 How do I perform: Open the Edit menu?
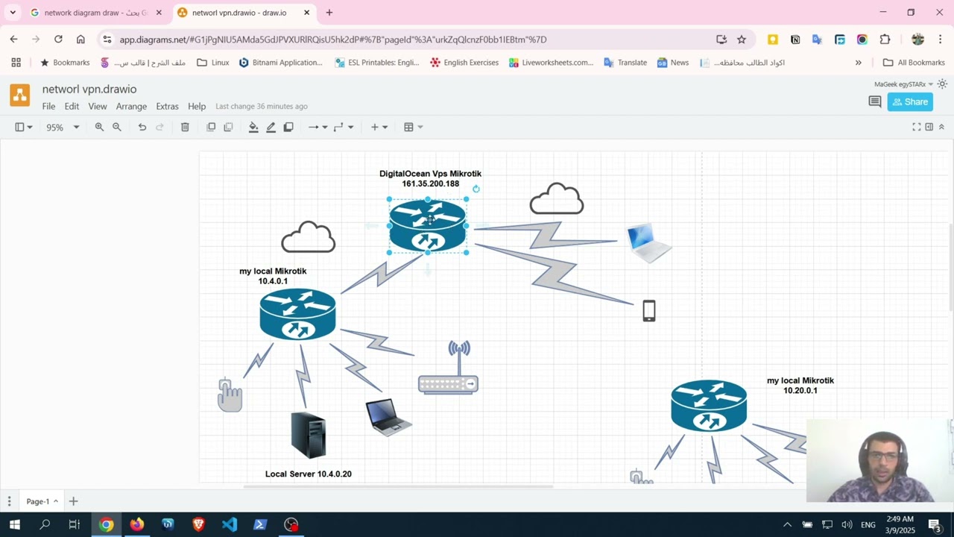tap(72, 107)
